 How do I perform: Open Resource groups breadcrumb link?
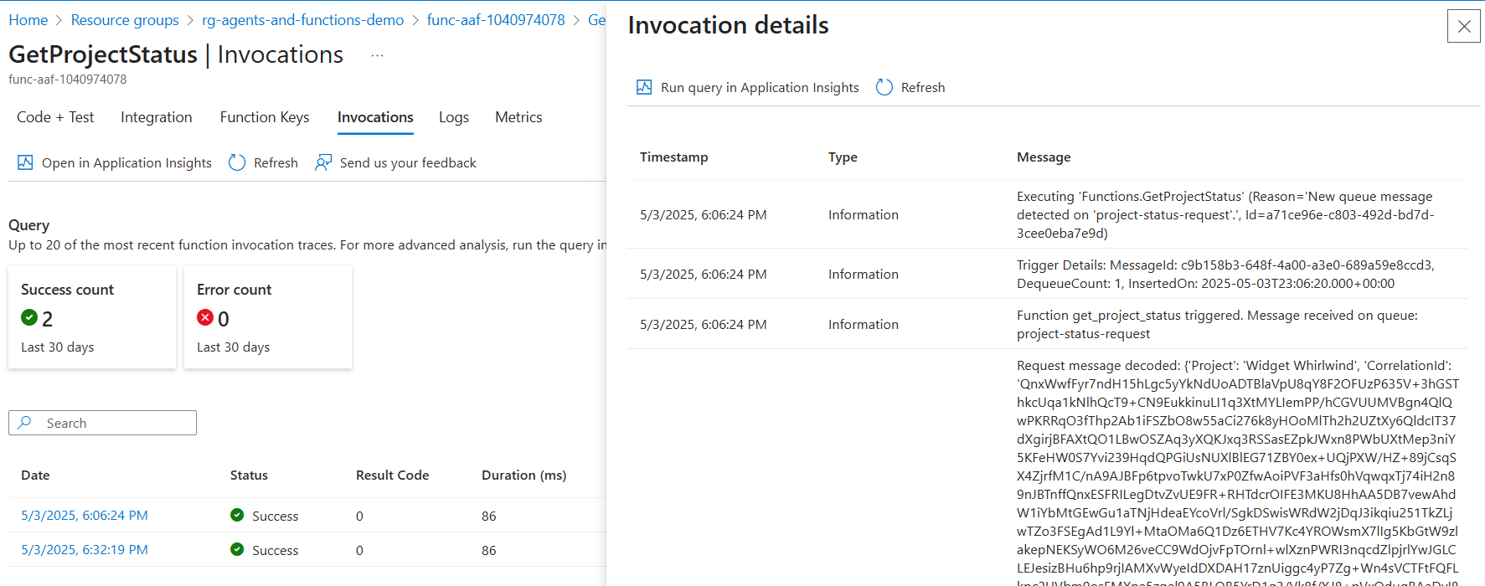tap(125, 20)
